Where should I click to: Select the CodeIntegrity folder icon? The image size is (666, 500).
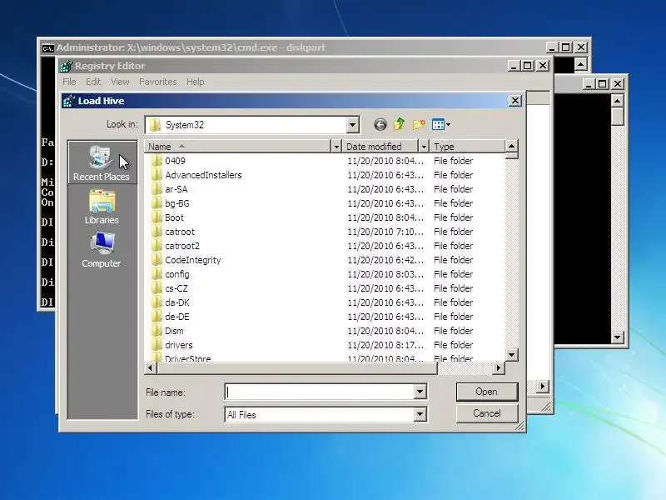[157, 260]
